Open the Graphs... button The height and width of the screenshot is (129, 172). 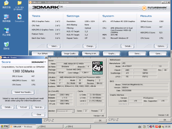tap(111, 54)
